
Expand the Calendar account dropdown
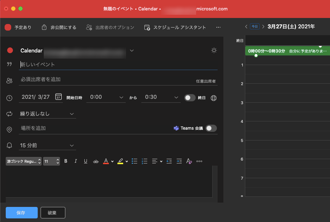[132, 51]
